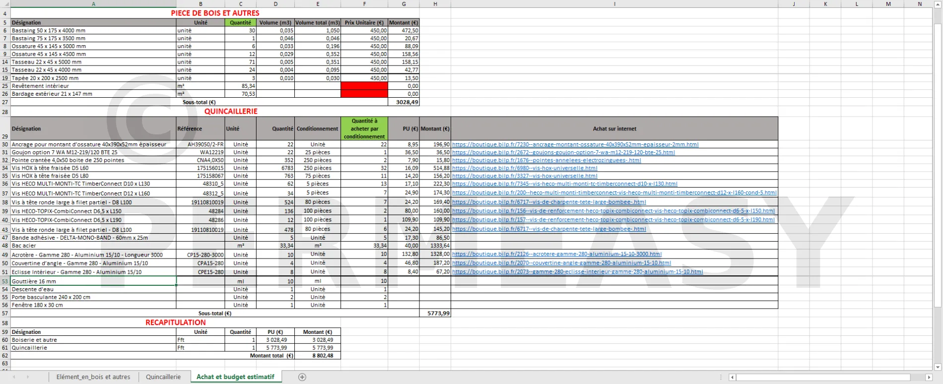This screenshot has width=943, height=384.
Task: Open the acrotere-gamme-280-aluminium link
Action: [x=557, y=254]
